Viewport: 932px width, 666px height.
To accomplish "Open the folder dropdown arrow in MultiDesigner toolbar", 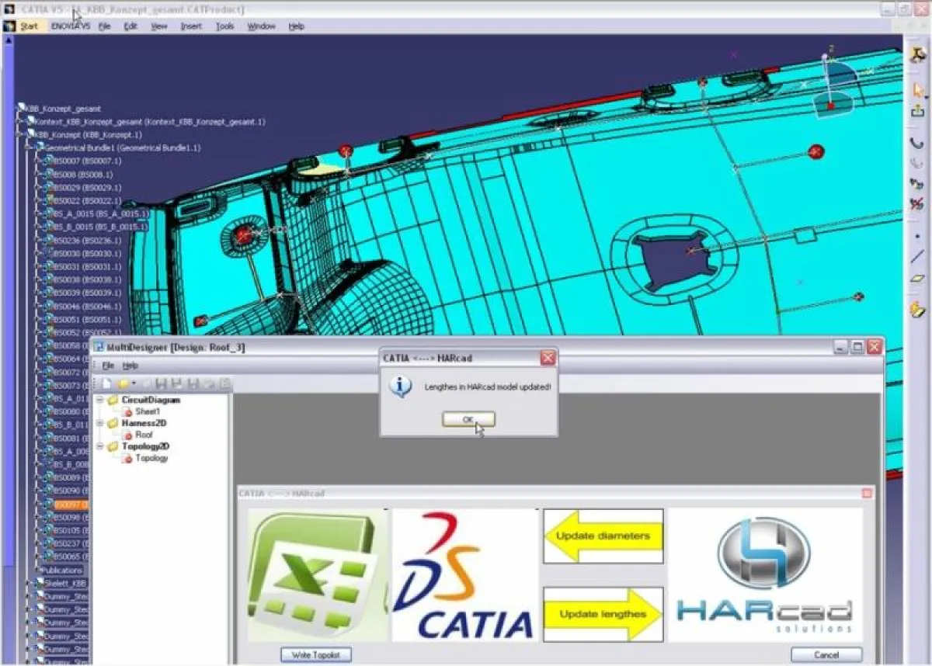I will tap(134, 383).
